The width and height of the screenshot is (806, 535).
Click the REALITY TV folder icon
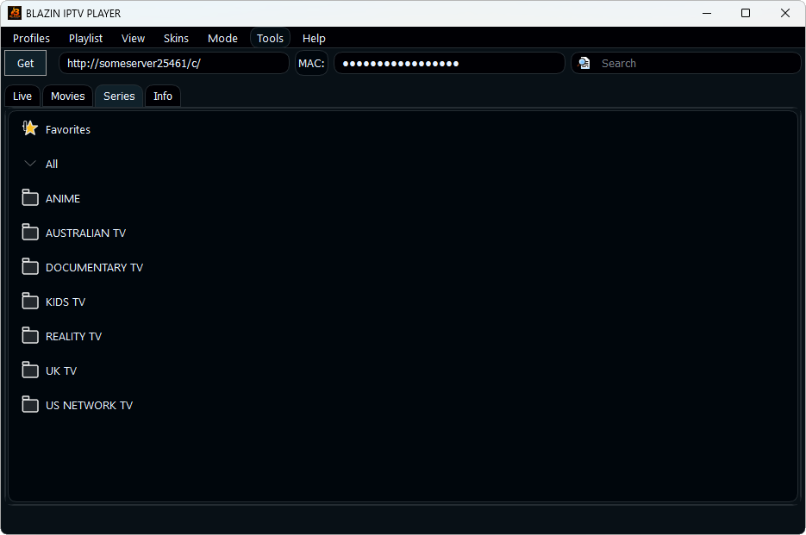[30, 336]
